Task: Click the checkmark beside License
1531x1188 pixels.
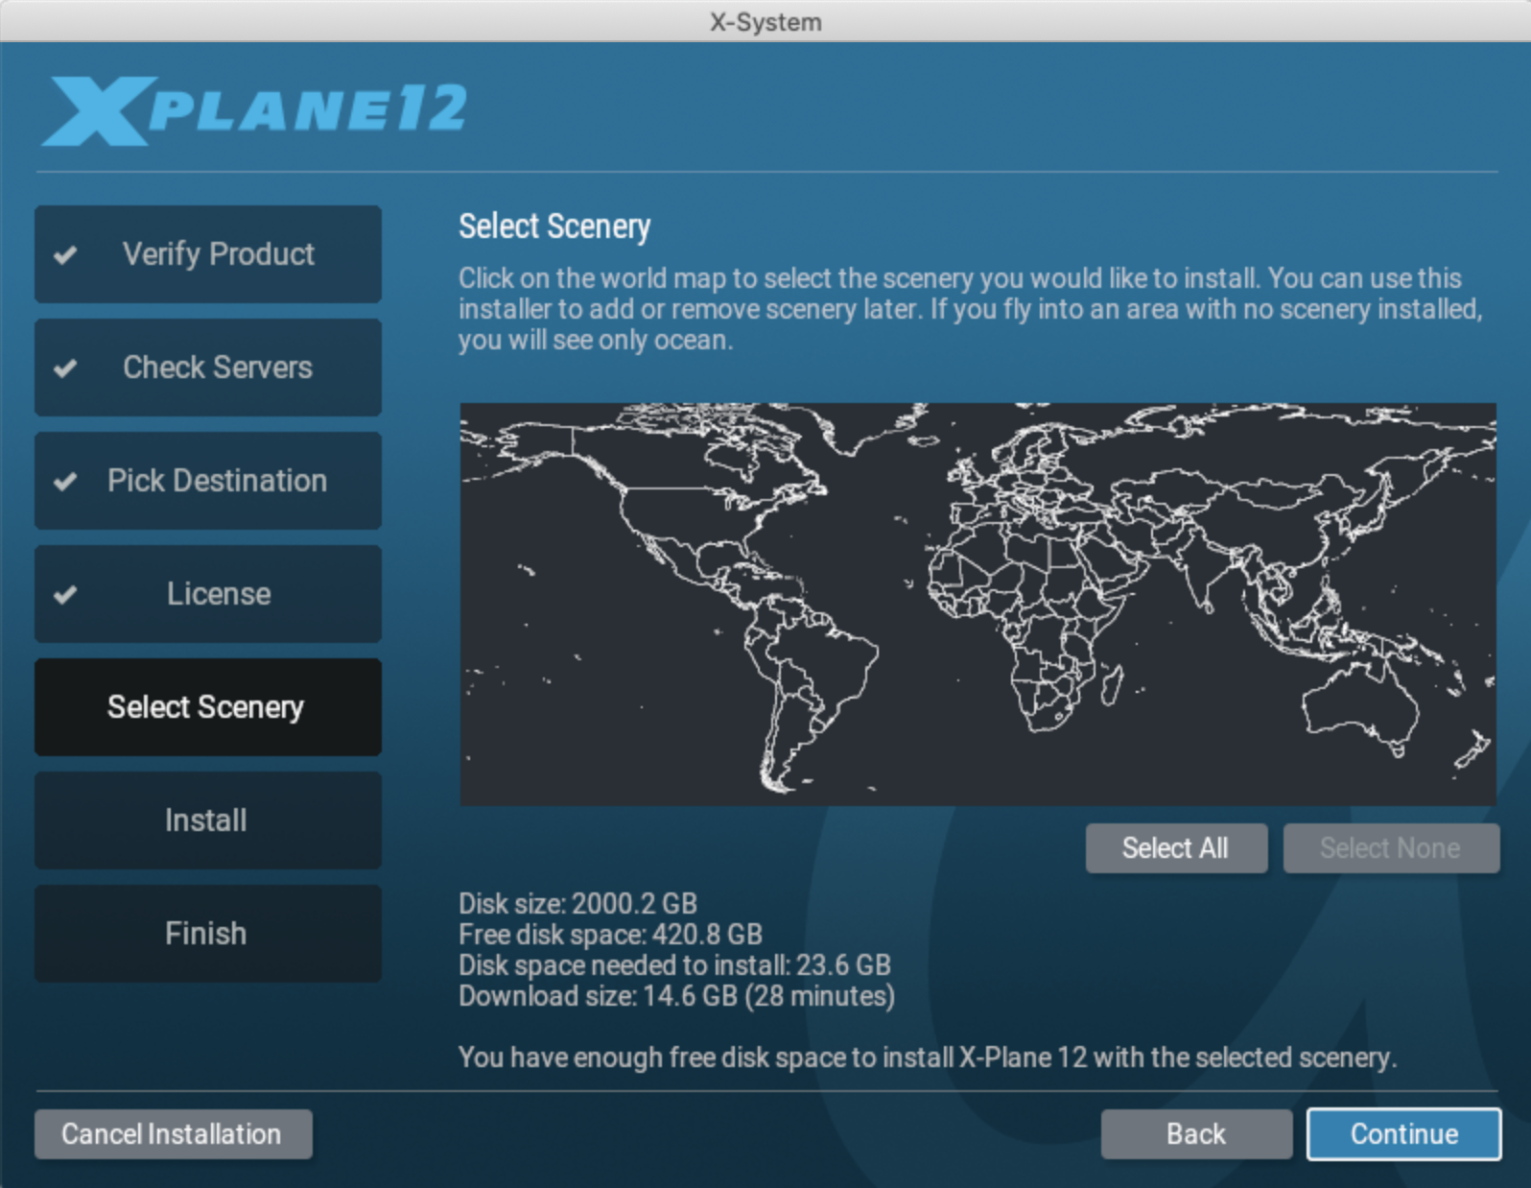Action: [65, 595]
